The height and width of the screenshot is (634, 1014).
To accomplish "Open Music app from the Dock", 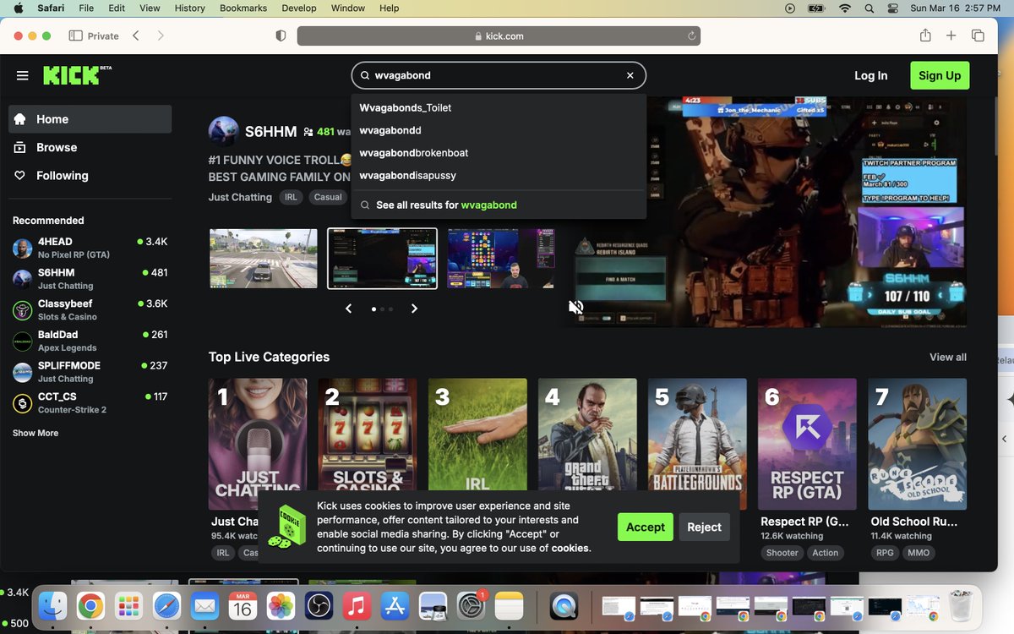I will (x=357, y=605).
